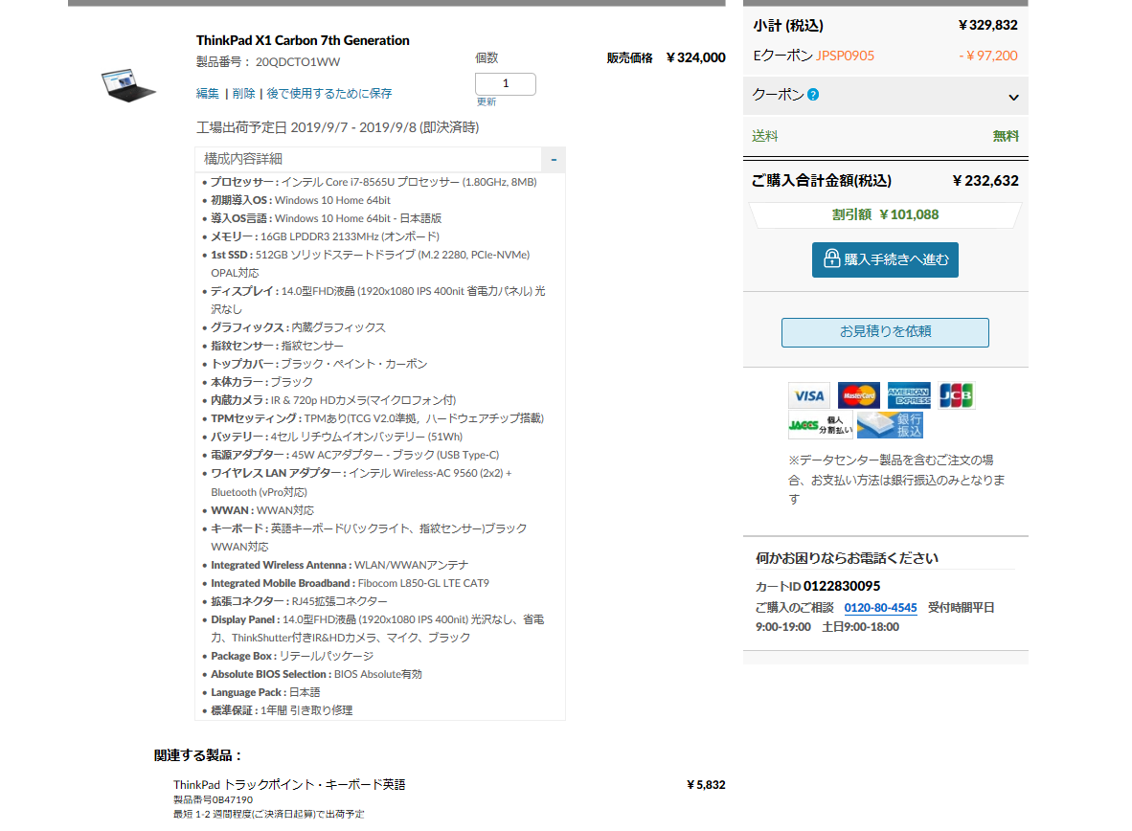Click the プロセッサー specification row

374,182
